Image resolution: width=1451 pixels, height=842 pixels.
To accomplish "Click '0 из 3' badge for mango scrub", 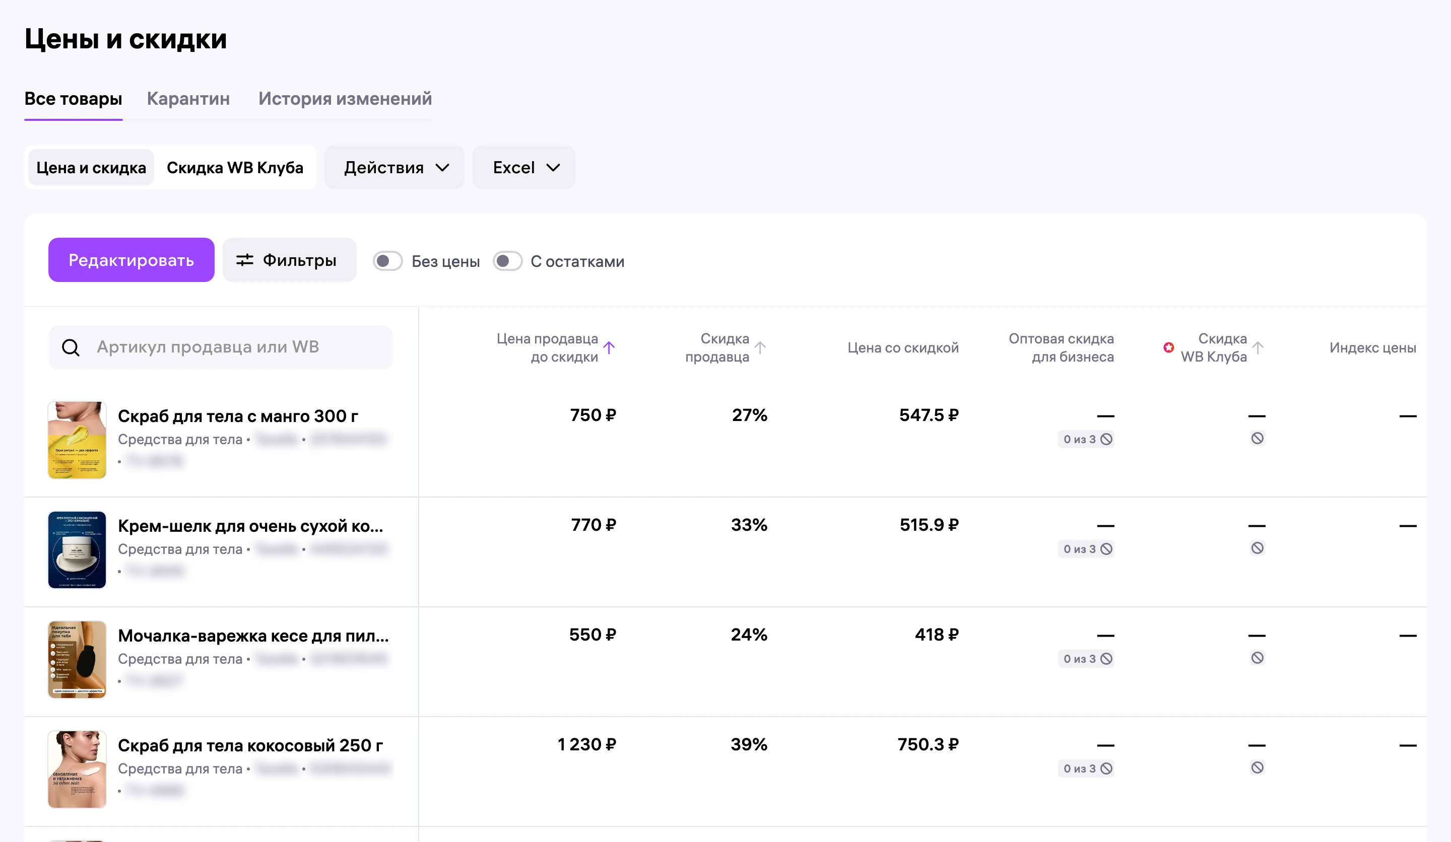I will pos(1087,439).
